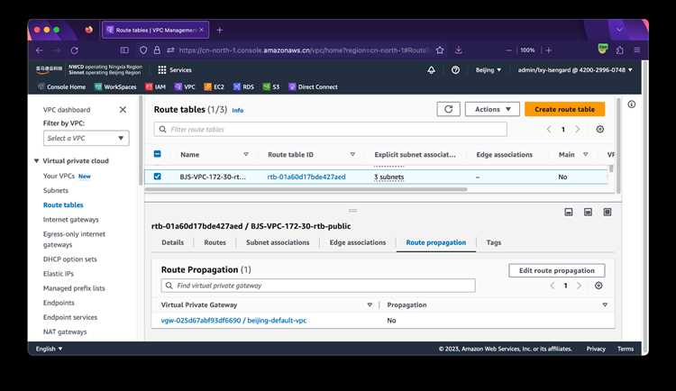Toggle the browser sidebar icon
Image resolution: width=676 pixels, height=391 pixels.
pyautogui.click(x=124, y=50)
